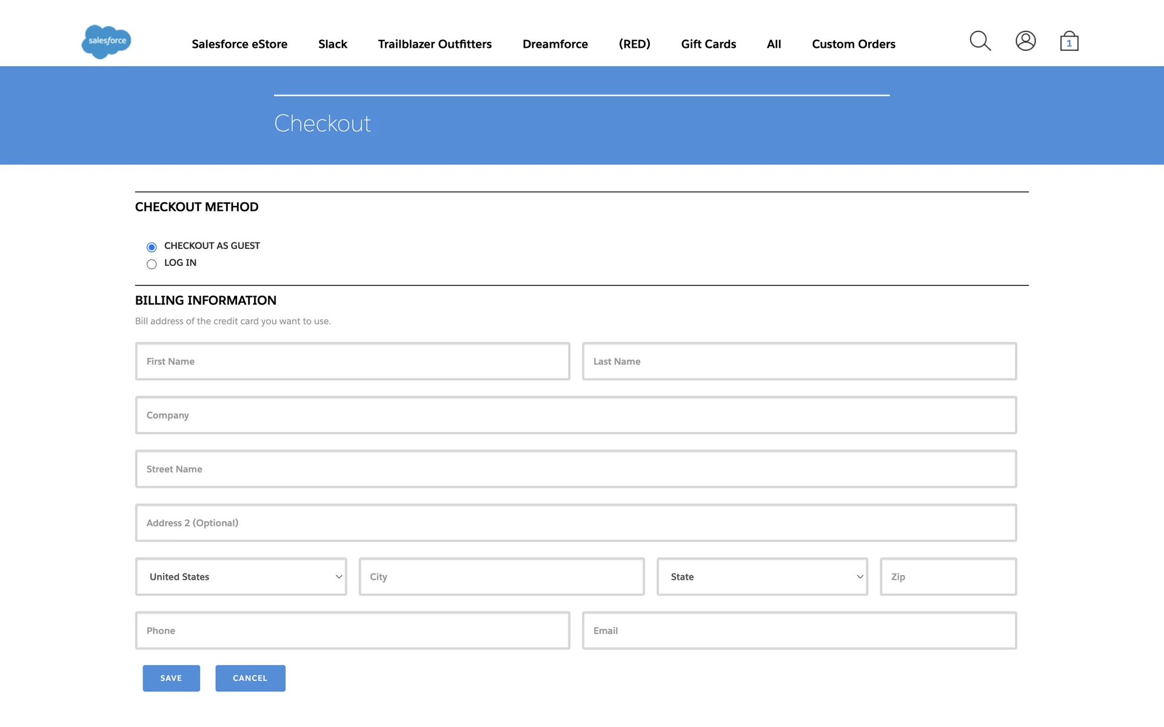Select the Checkout as Guest radio button
The height and width of the screenshot is (727, 1164).
point(152,247)
